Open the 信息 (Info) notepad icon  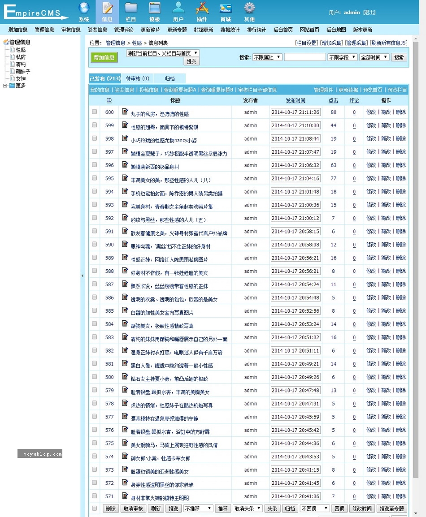pos(107,8)
